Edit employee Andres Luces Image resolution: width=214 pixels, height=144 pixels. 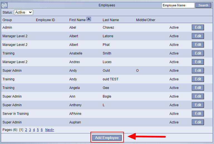pyautogui.click(x=198, y=62)
